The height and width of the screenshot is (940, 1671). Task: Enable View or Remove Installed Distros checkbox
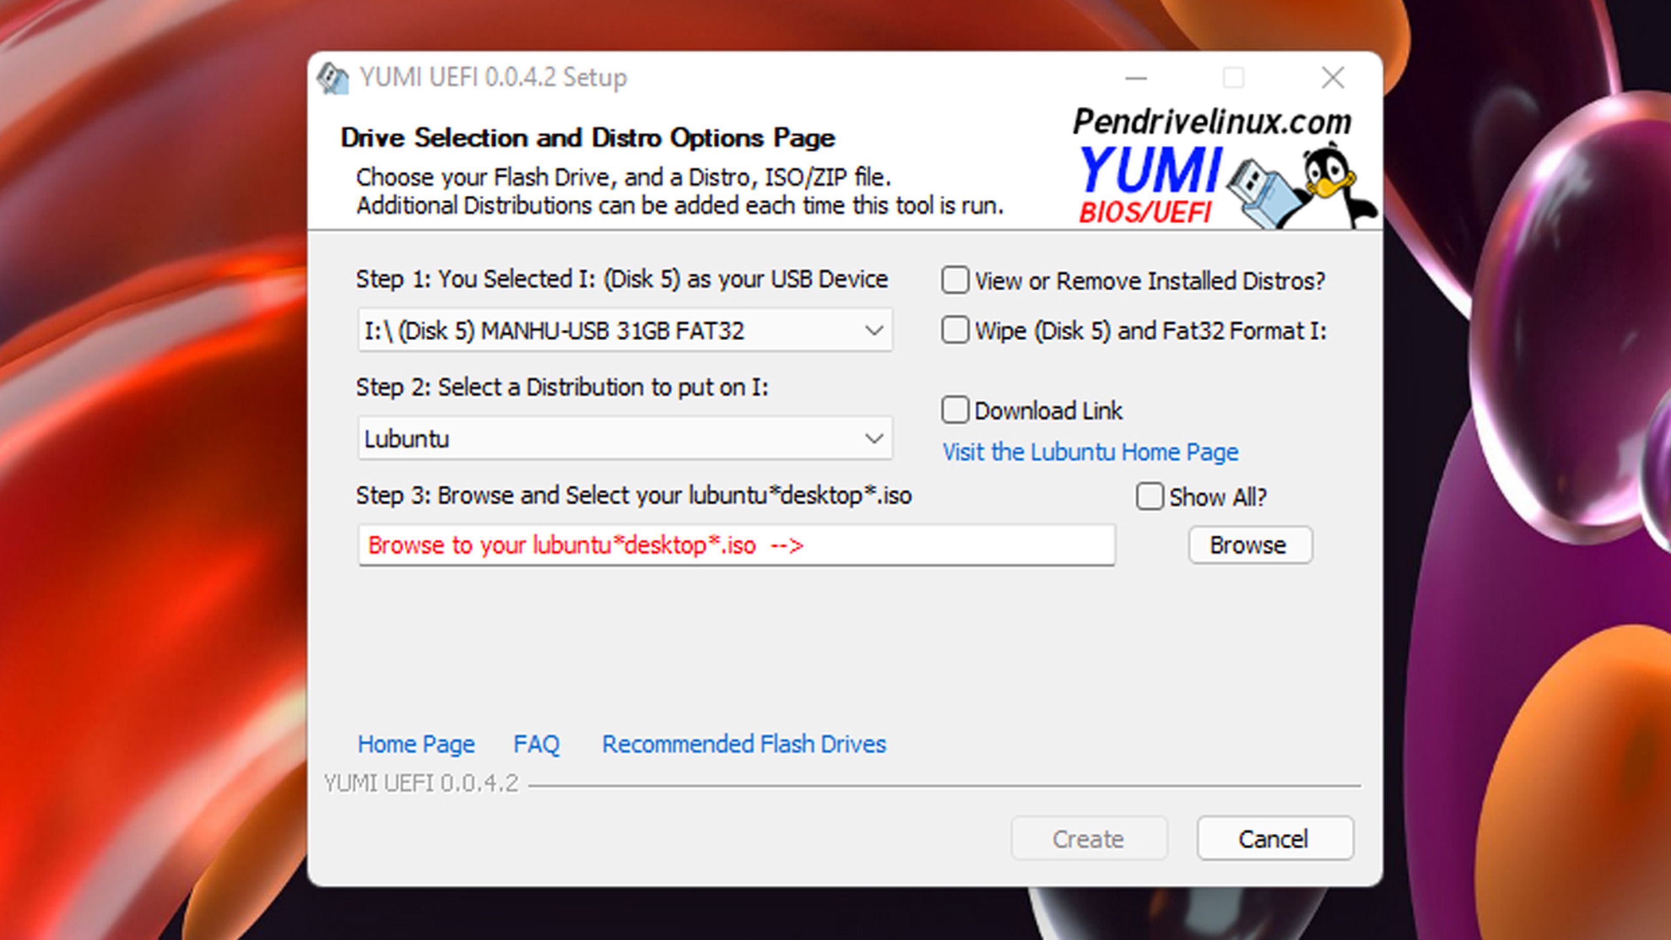pyautogui.click(x=955, y=280)
